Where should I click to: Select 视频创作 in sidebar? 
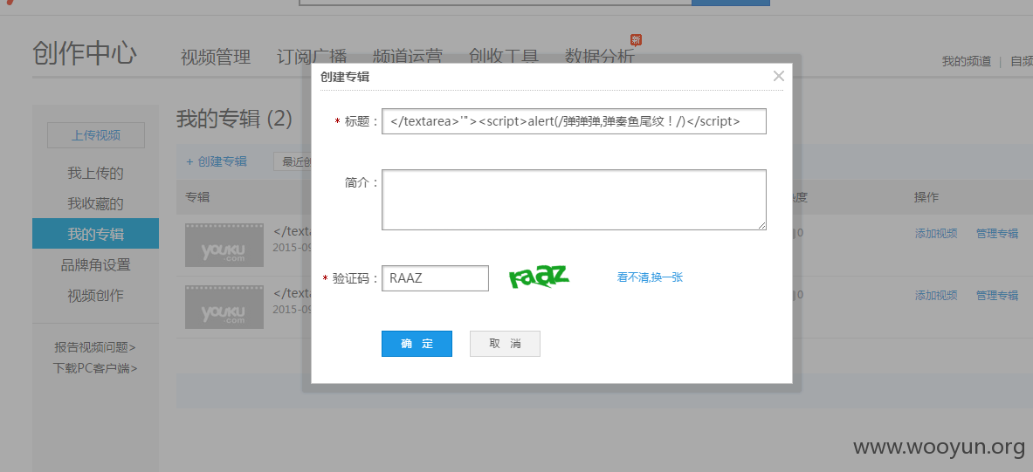coord(95,295)
